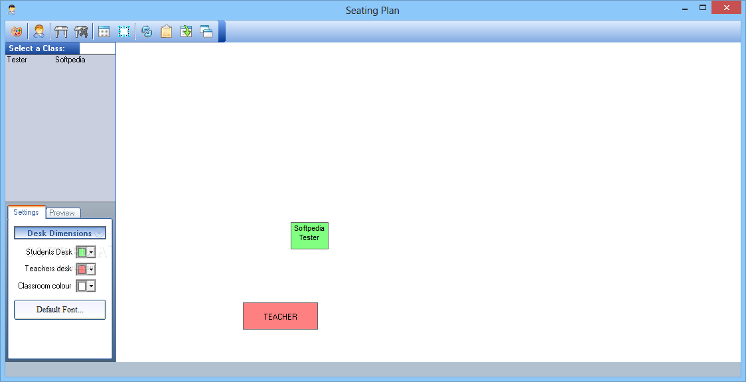Close the Seating Plan window
This screenshot has height=382, width=746.
pos(727,7)
